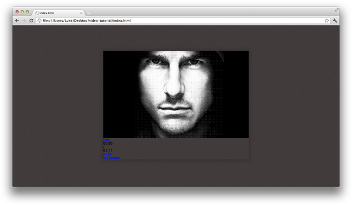This screenshot has width=352, height=205.
Task: Open the video in full screen
Action: (x=112, y=158)
